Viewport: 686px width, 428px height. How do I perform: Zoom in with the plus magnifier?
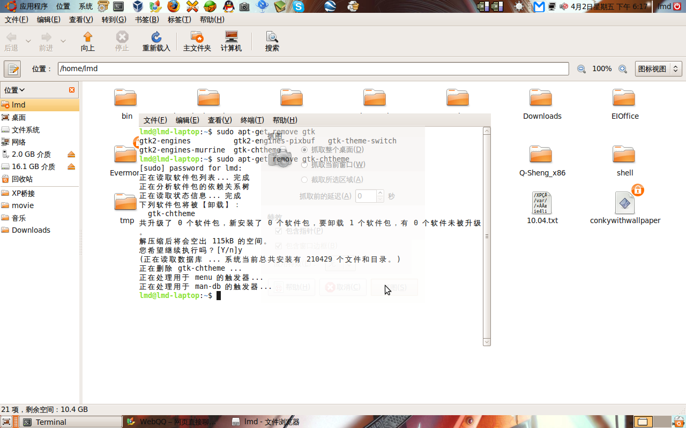[x=623, y=68]
